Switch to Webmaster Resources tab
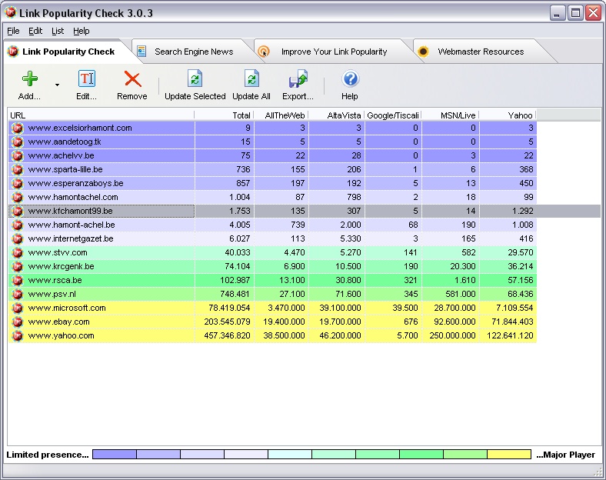 [481, 52]
